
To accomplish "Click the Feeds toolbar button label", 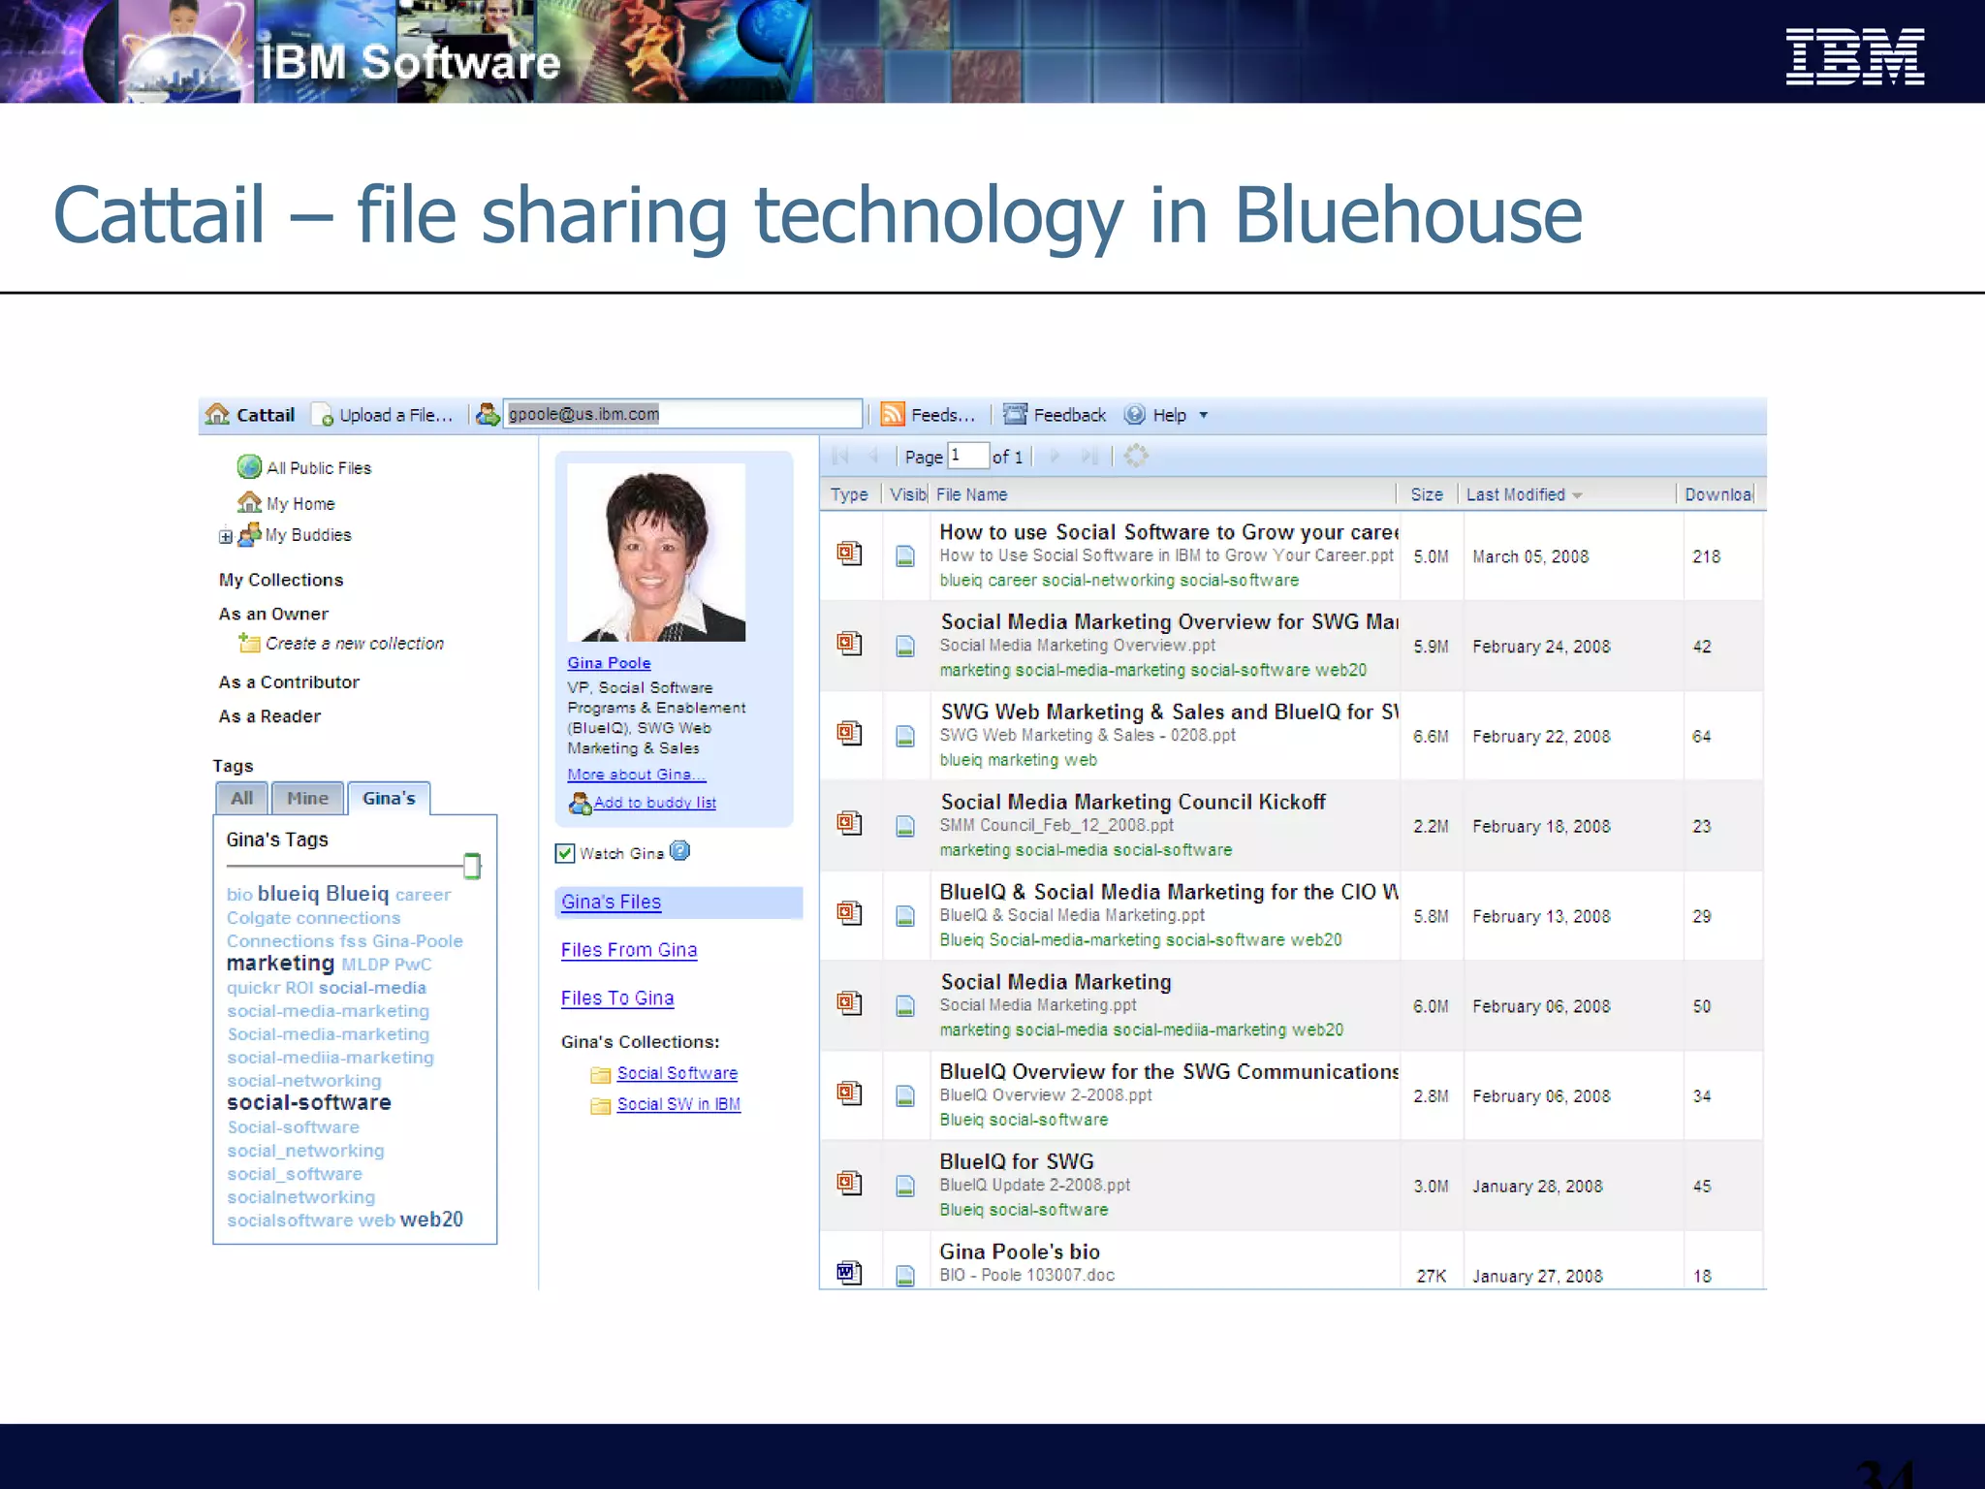I will (943, 415).
